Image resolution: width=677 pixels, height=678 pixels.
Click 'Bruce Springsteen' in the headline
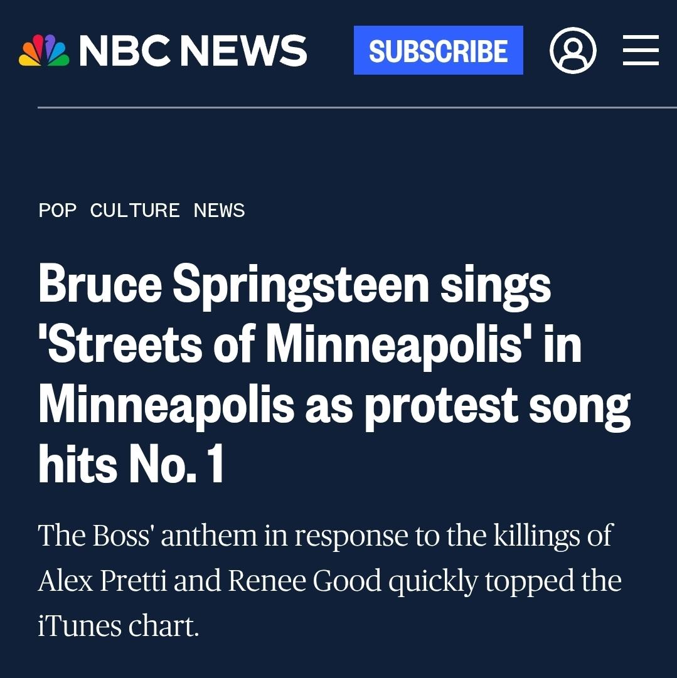[x=233, y=283]
